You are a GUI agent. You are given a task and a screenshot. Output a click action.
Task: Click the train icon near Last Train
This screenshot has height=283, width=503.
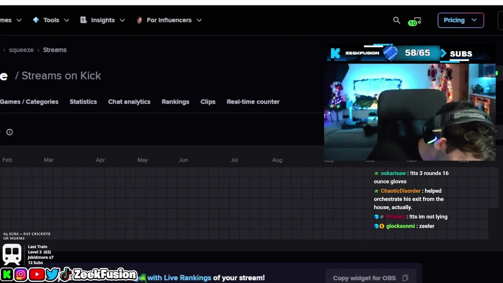(12, 254)
